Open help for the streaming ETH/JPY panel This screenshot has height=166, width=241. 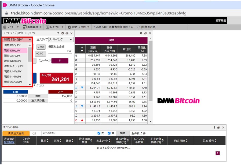(x=58, y=33)
